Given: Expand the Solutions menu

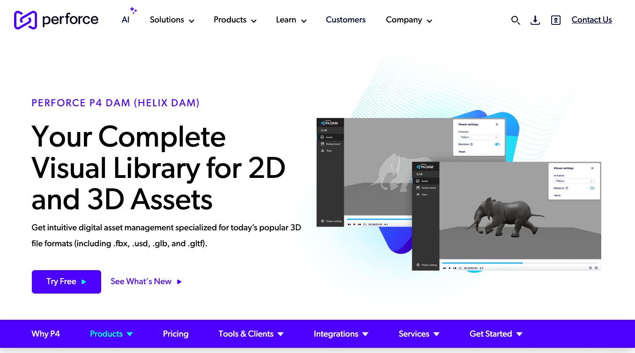Looking at the screenshot, I should 172,20.
